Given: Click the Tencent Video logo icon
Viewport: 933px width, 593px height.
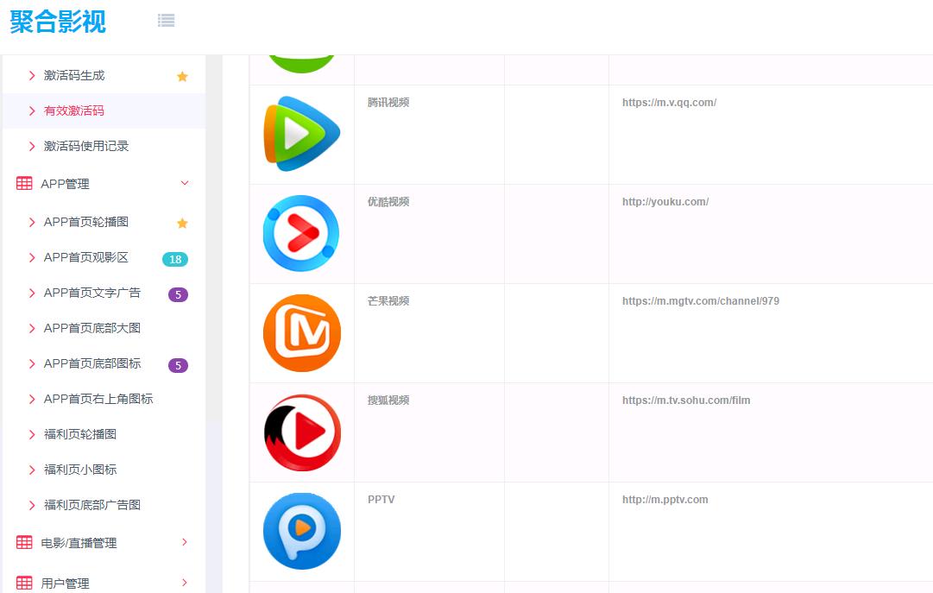Looking at the screenshot, I should point(302,134).
